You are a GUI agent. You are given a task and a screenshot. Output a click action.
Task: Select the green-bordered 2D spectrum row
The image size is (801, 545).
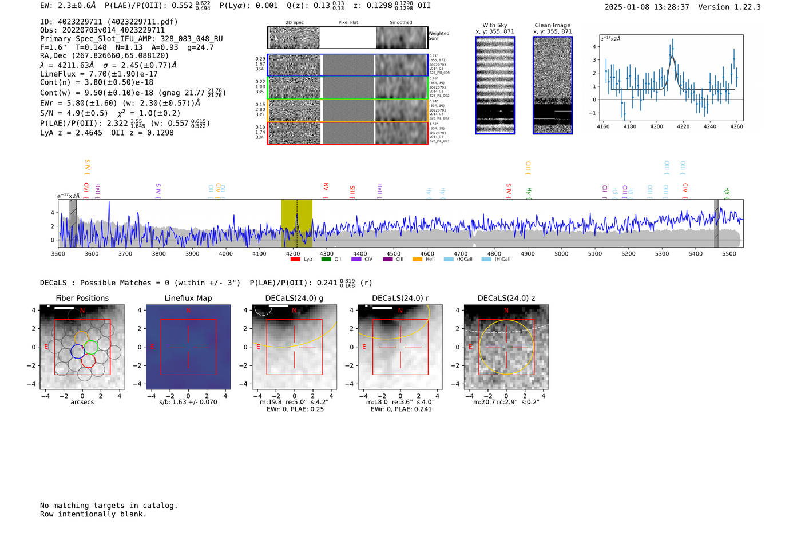point(347,88)
